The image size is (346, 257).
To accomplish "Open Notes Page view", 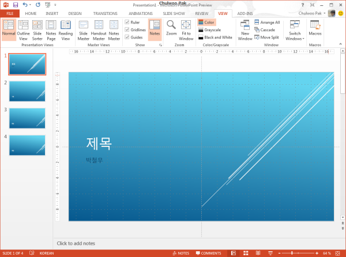I will pos(51,30).
